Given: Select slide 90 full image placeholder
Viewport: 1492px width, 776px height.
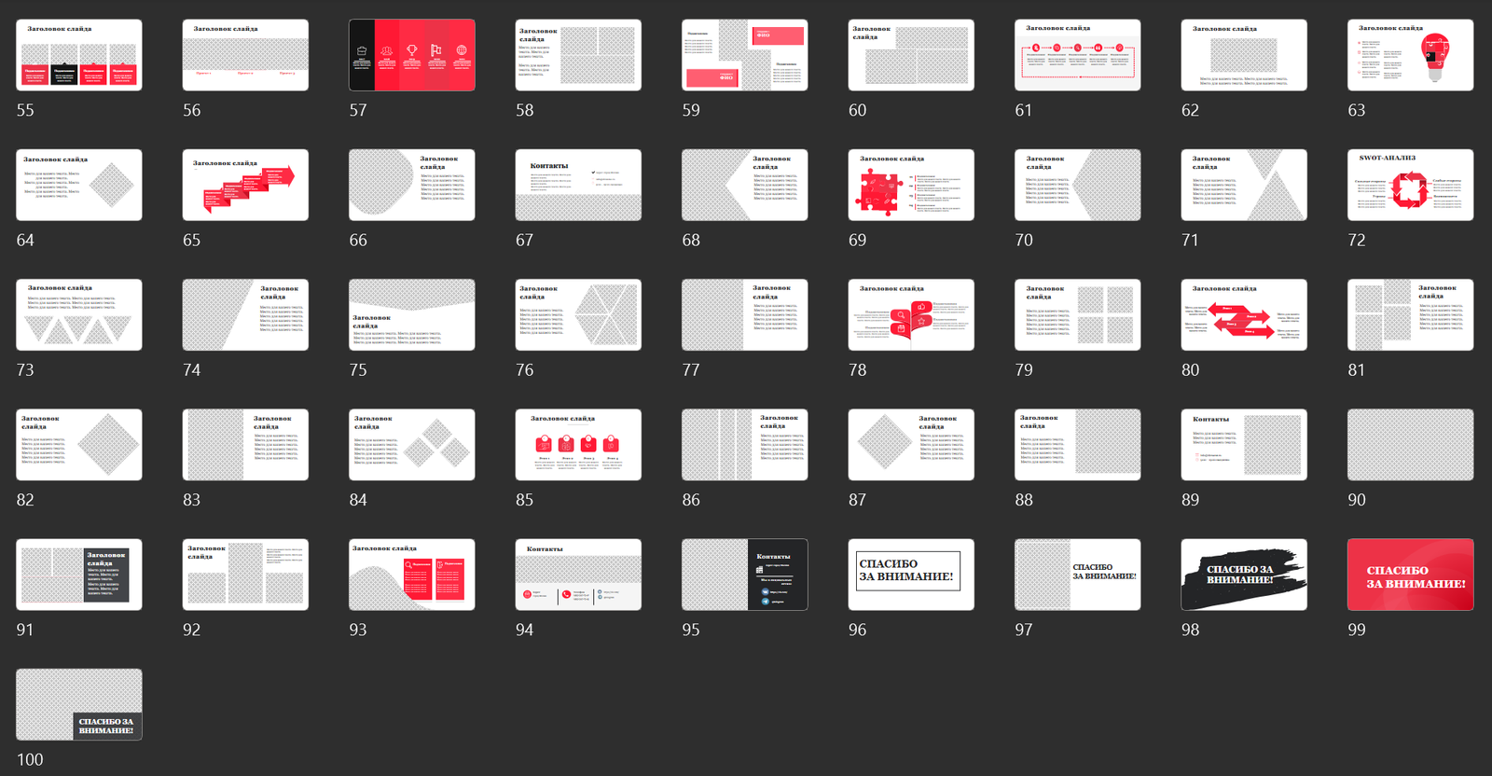Looking at the screenshot, I should click(x=1410, y=445).
